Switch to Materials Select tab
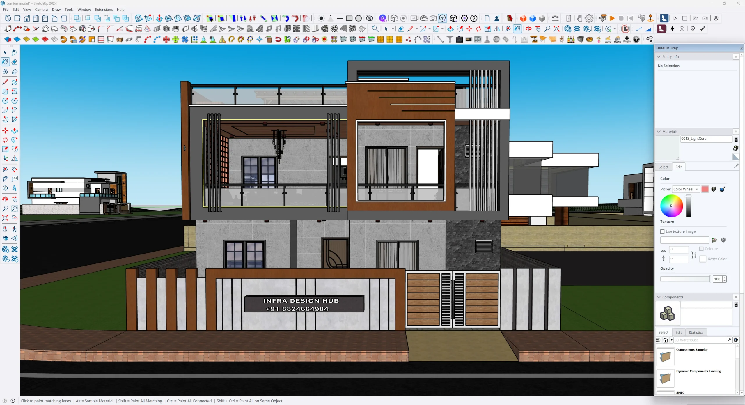Viewport: 745px width, 405px height. pyautogui.click(x=663, y=167)
